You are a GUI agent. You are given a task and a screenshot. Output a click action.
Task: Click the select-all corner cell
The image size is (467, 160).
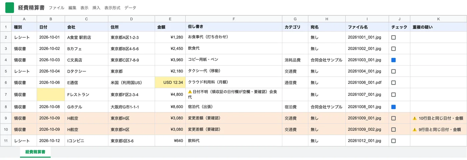pyautogui.click(x=6, y=19)
